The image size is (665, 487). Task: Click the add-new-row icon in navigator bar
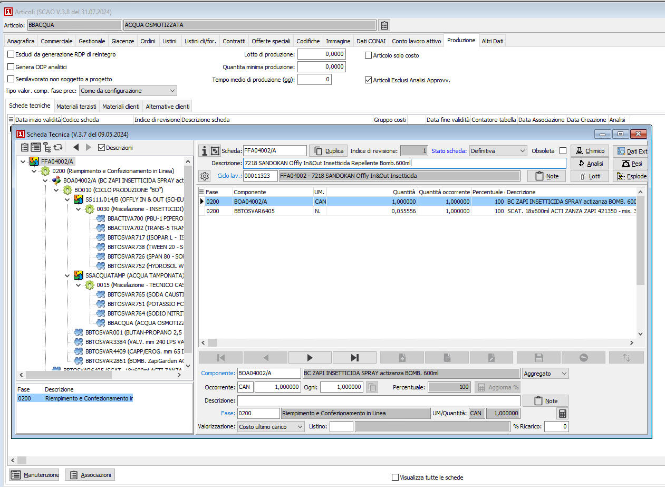click(402, 358)
